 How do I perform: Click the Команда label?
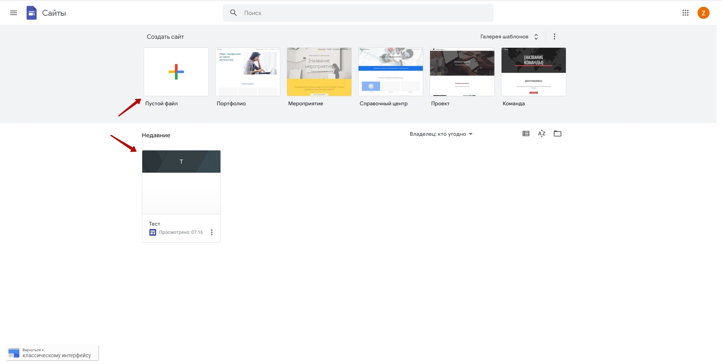(514, 103)
